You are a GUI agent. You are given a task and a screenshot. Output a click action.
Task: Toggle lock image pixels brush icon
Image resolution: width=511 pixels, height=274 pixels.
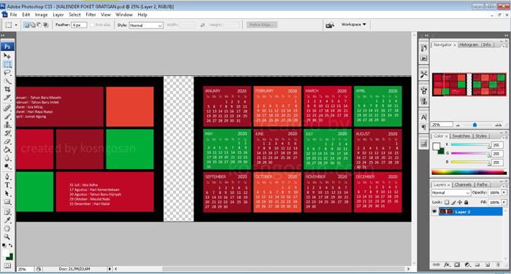[x=453, y=202]
